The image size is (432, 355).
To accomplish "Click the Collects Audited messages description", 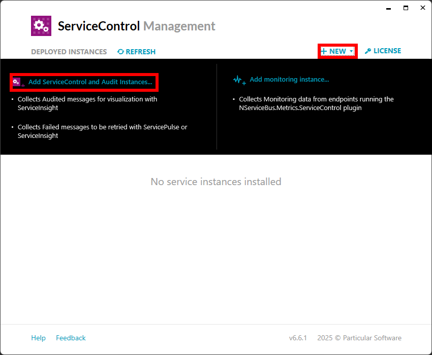I will point(87,103).
